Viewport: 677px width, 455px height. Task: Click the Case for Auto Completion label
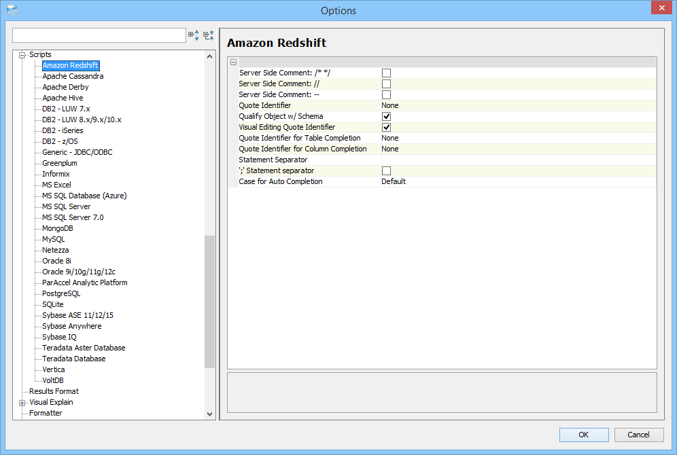pyautogui.click(x=281, y=181)
